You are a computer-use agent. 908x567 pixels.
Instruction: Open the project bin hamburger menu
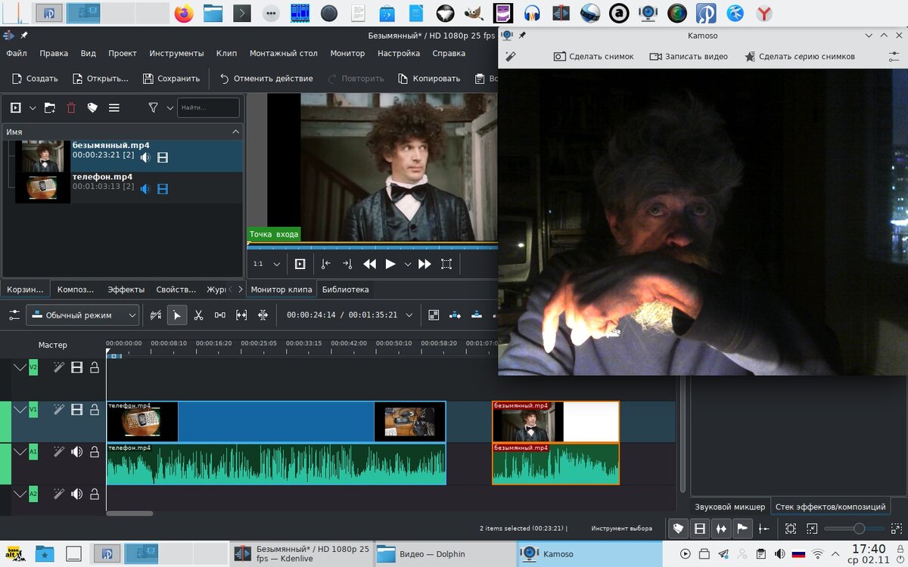[114, 108]
